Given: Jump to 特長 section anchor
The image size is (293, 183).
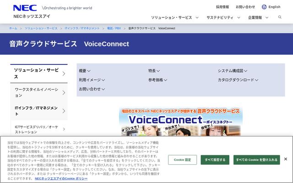Looking at the screenshot, I should point(154,71).
